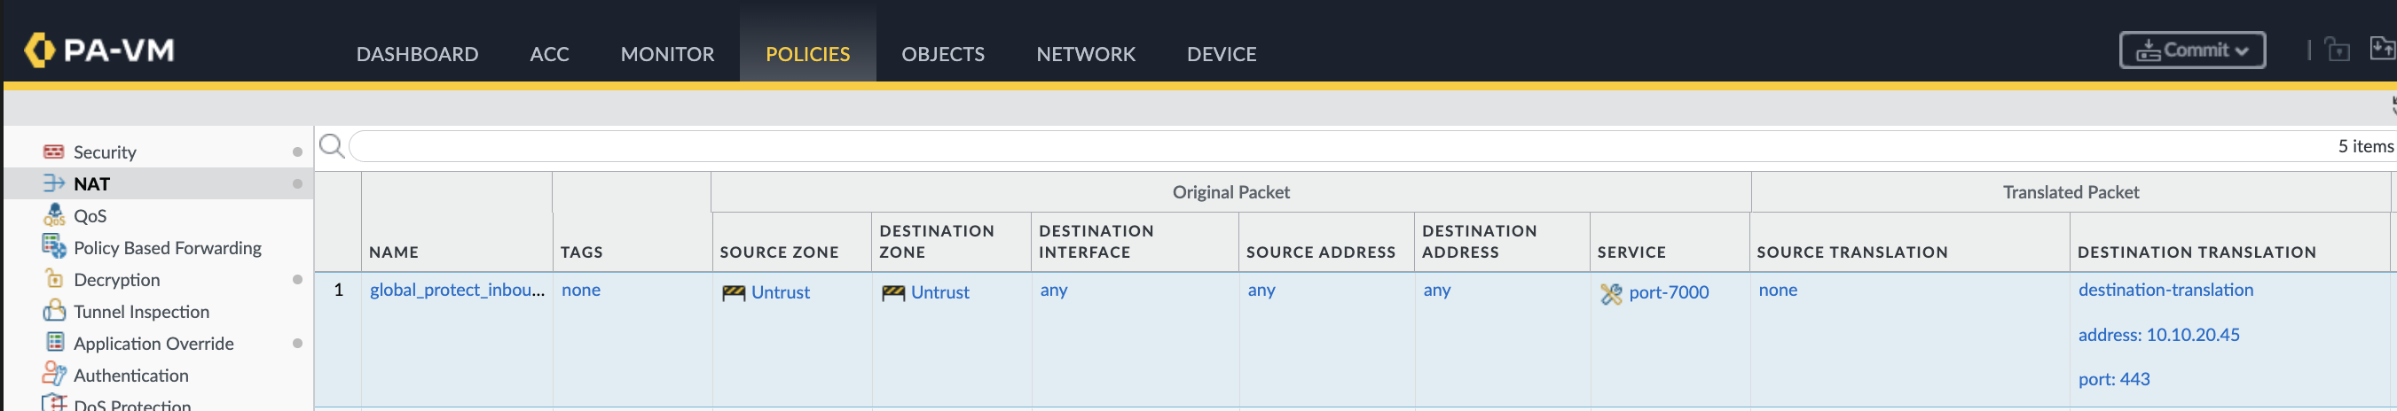Click the port-7000 service tools icon

coord(1611,294)
